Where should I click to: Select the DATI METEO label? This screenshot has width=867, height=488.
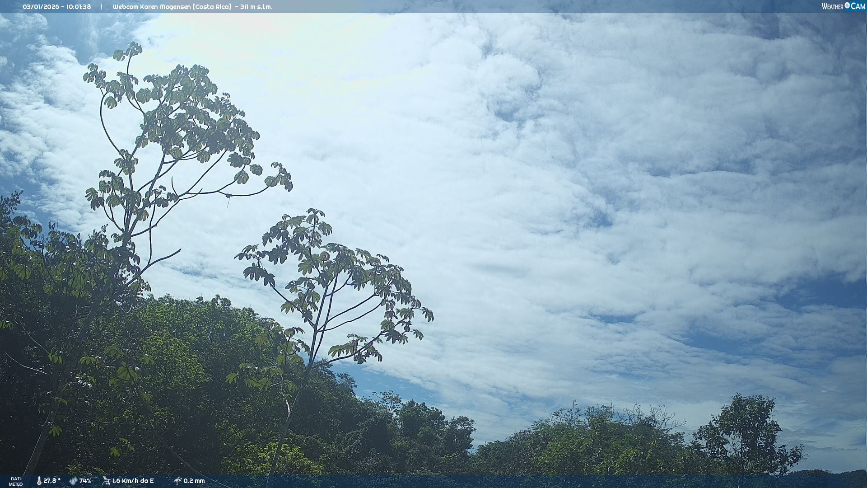[16, 481]
